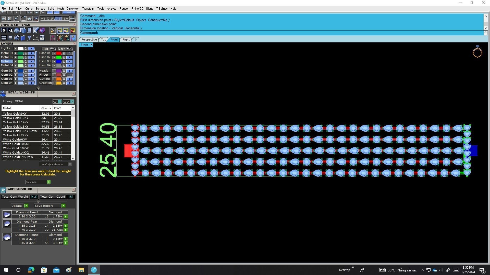
Task: Open the Dimension menu
Action: (73, 9)
